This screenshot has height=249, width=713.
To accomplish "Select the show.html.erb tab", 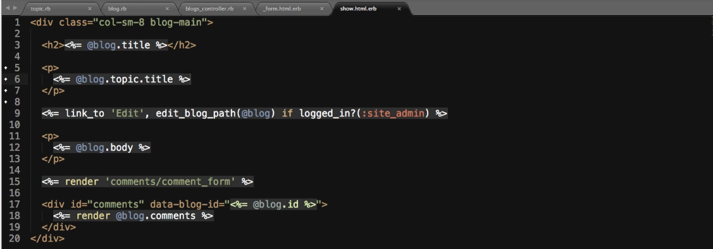I will [x=372, y=8].
